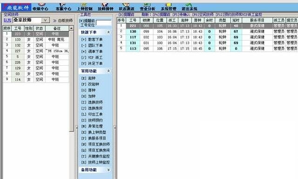Collapse the 快速下单 section
298x179 pixels.
tap(108, 32)
